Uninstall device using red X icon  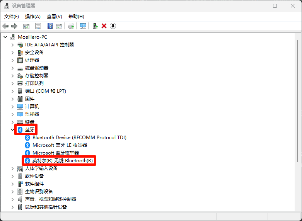click(104, 26)
